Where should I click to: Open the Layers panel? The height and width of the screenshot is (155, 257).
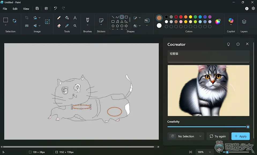click(244, 21)
